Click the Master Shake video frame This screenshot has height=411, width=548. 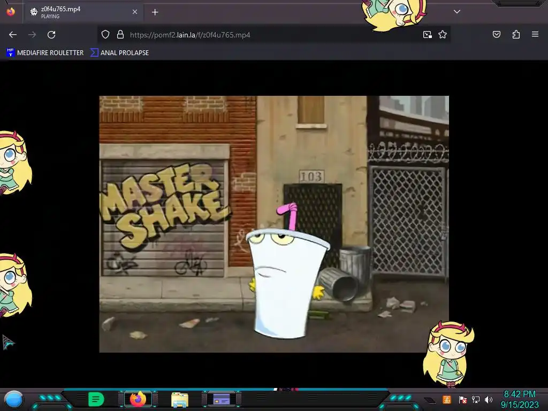274,224
